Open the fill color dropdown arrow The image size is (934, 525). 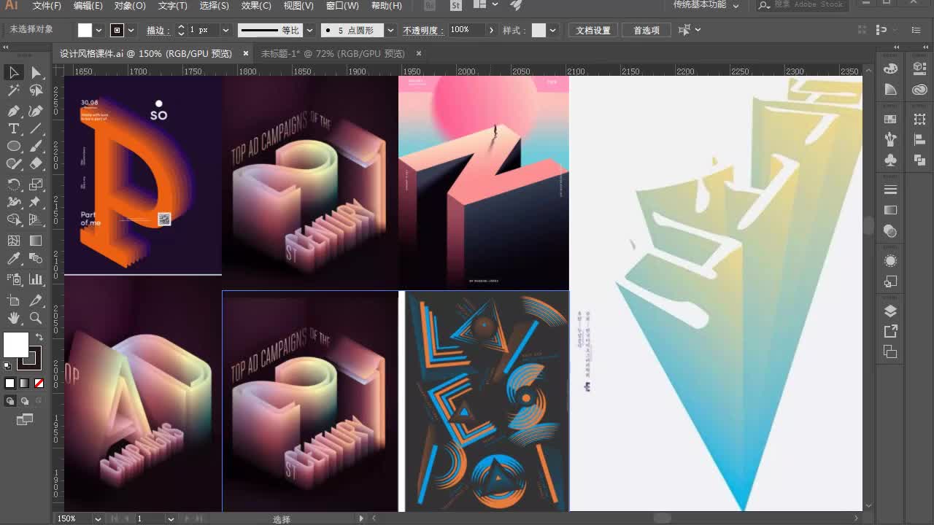click(x=99, y=30)
